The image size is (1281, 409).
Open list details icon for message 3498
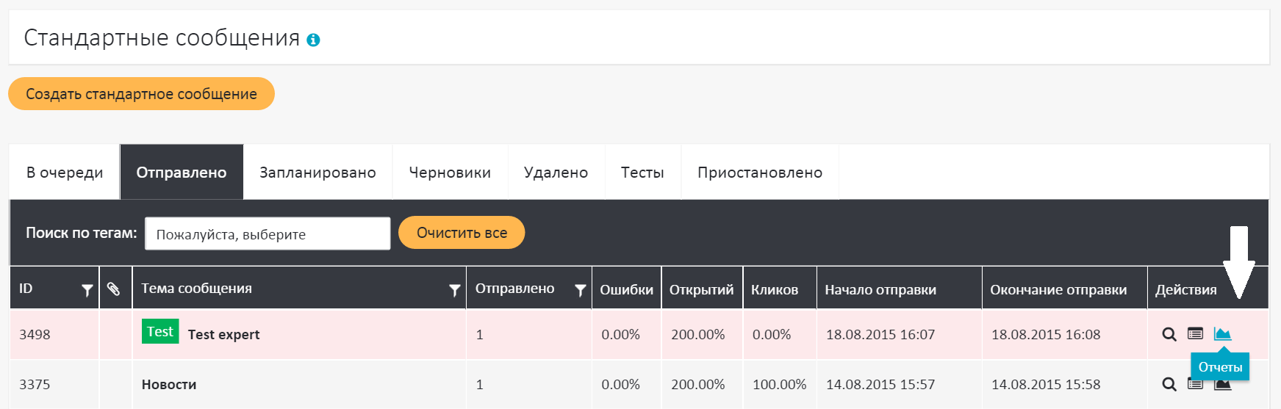1196,334
